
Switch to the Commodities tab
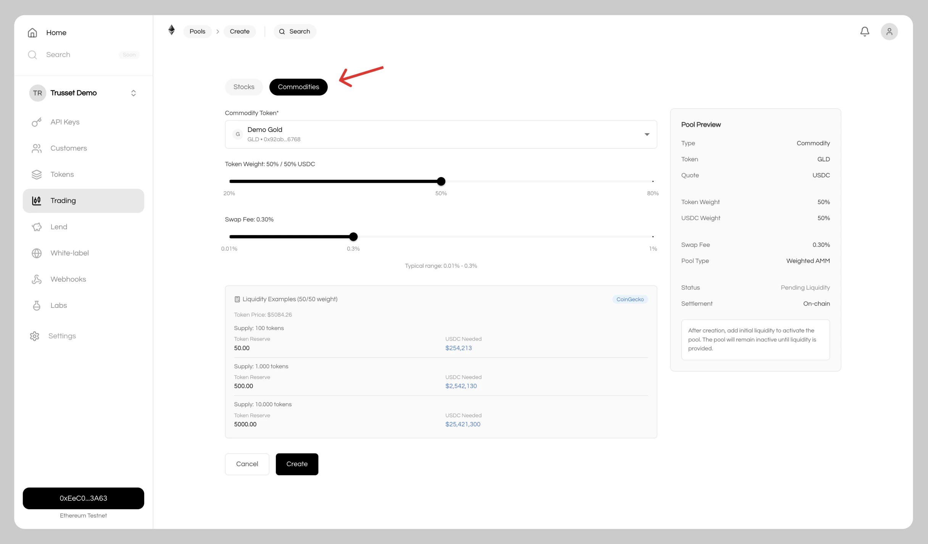[x=298, y=87]
